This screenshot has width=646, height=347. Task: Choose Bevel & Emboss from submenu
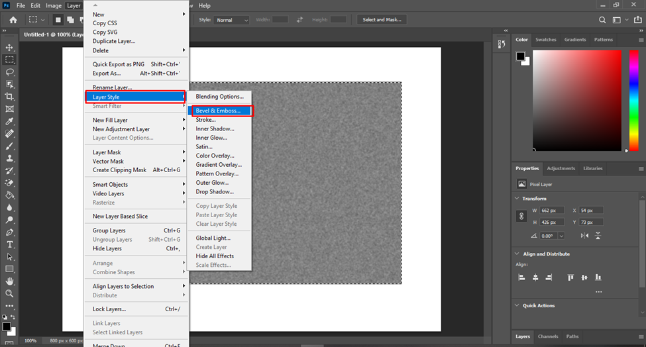tap(219, 111)
